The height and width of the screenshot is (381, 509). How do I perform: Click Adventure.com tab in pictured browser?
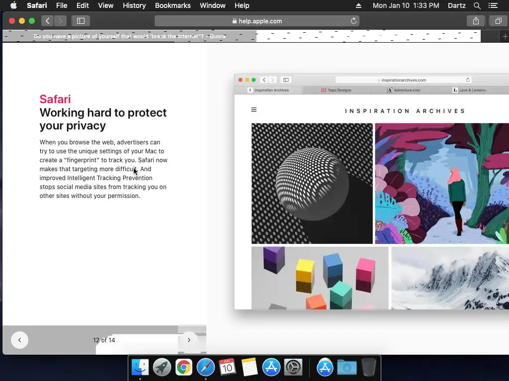tap(404, 90)
